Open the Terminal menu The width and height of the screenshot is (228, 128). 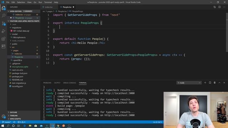coord(48,2)
